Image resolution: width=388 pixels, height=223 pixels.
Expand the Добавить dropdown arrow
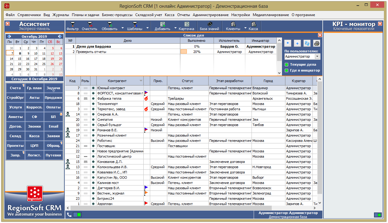click(x=175, y=28)
